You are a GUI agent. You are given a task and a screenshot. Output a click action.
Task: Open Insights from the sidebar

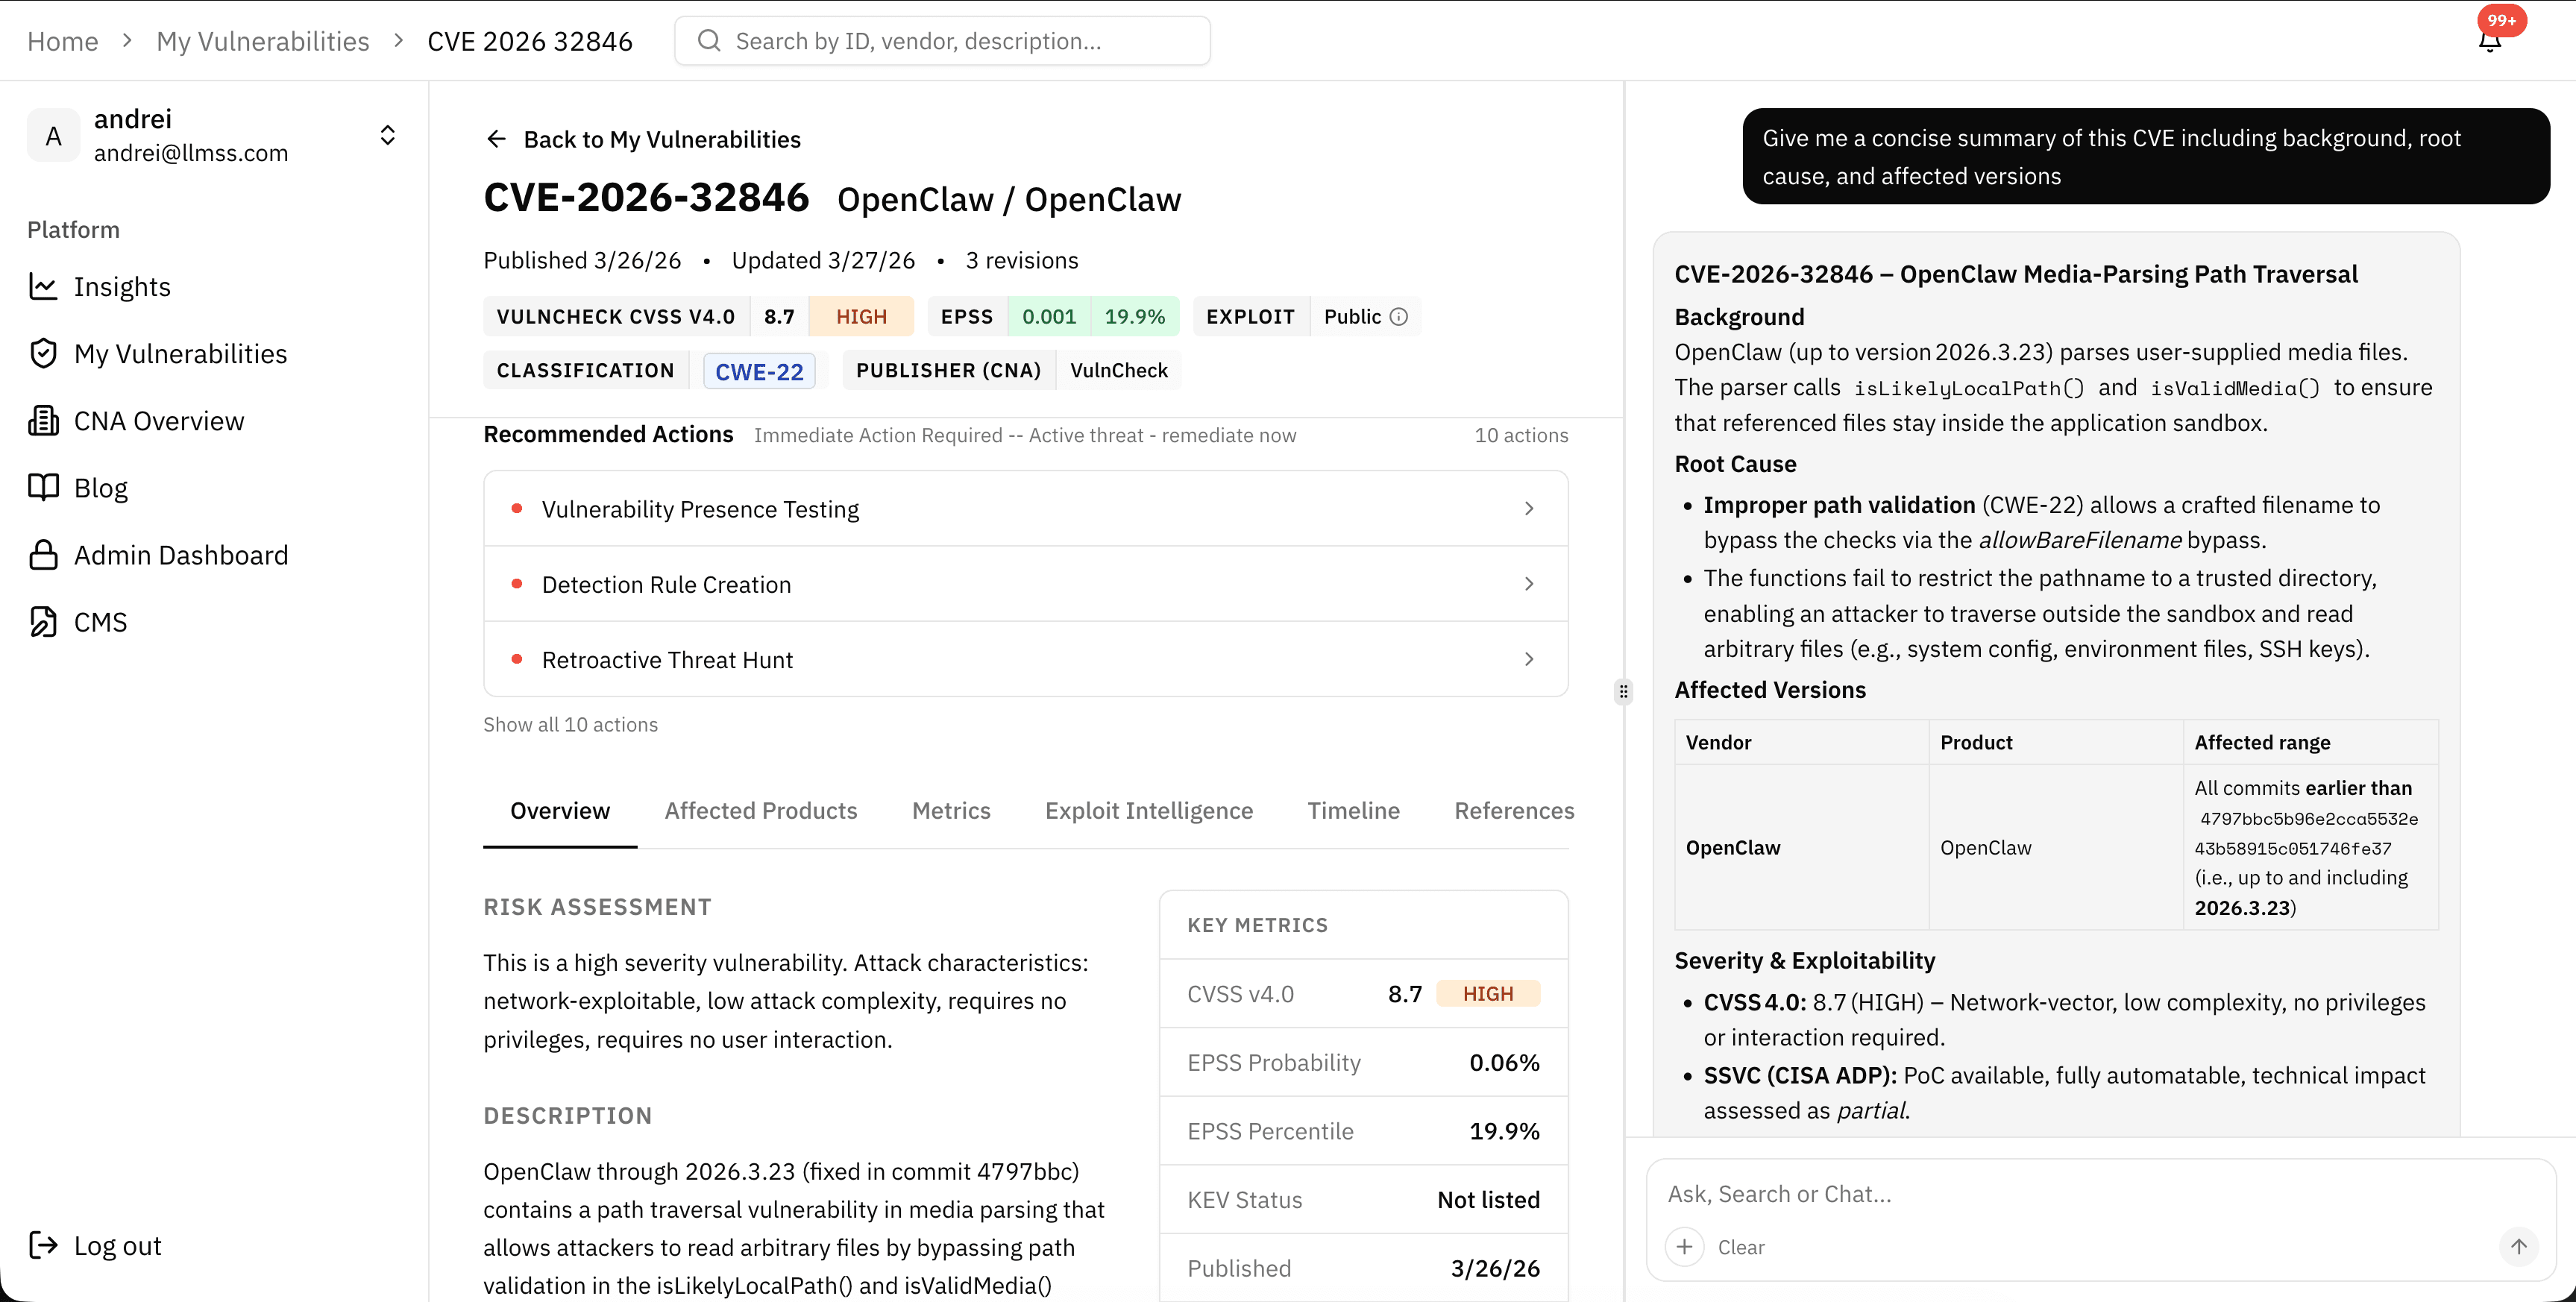tap(122, 286)
